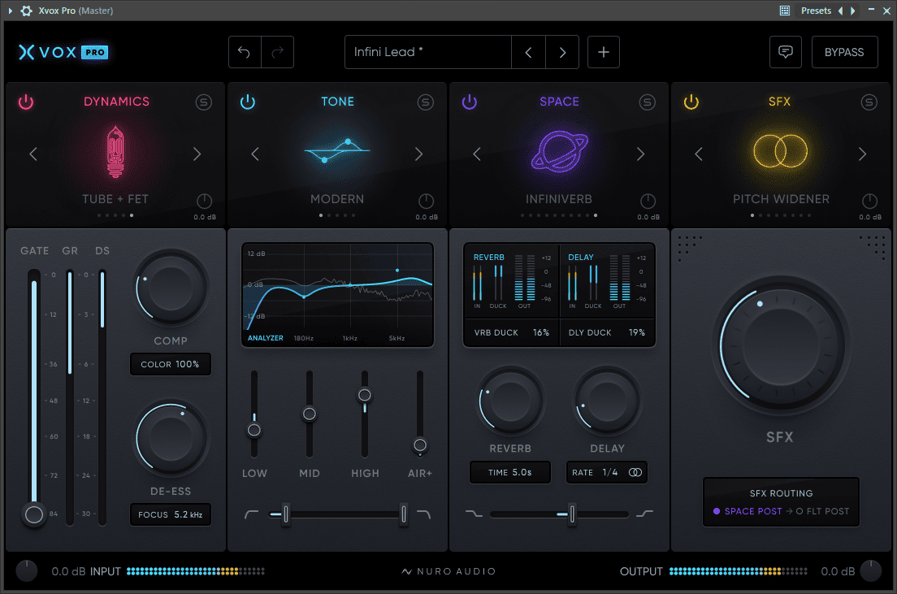Viewport: 897px width, 594px height.
Task: Open the comment/tooltips speech bubble icon
Action: (786, 52)
